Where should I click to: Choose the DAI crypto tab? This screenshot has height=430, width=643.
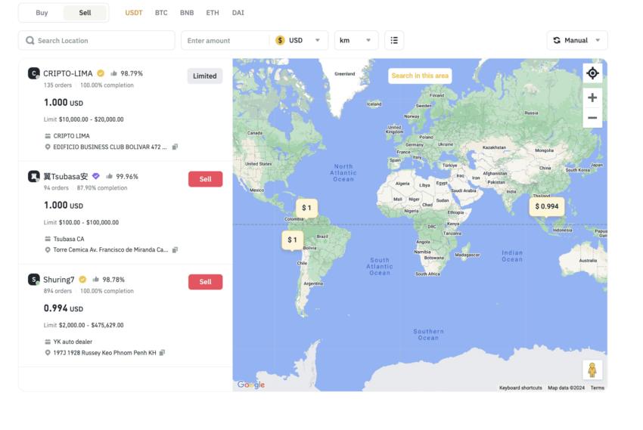coord(238,13)
